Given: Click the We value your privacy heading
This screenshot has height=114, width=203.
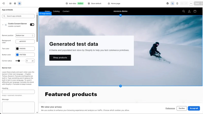Looking at the screenshot, I should (51, 107).
